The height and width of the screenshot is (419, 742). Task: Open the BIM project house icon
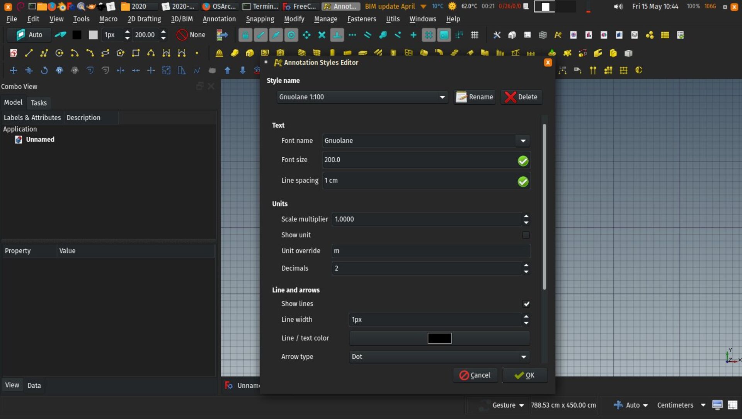(x=512, y=35)
